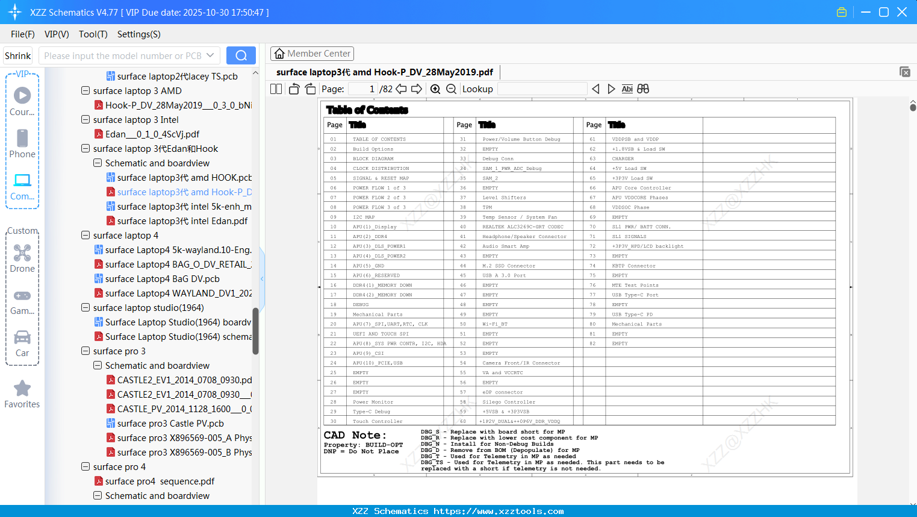The height and width of the screenshot is (517, 917).
Task: Collapse the surface laptop 3 AMD node
Action: point(85,90)
